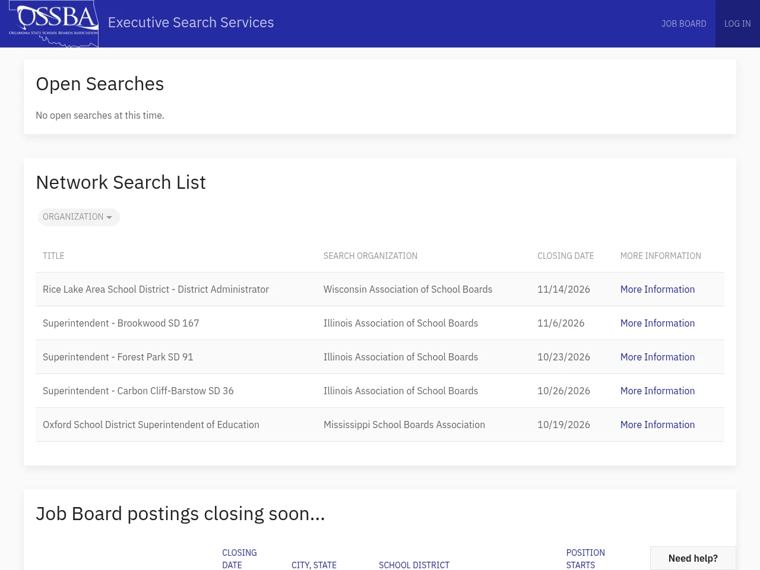Sort job board by Closing Date column
This screenshot has height=570, width=760.
coord(239,559)
